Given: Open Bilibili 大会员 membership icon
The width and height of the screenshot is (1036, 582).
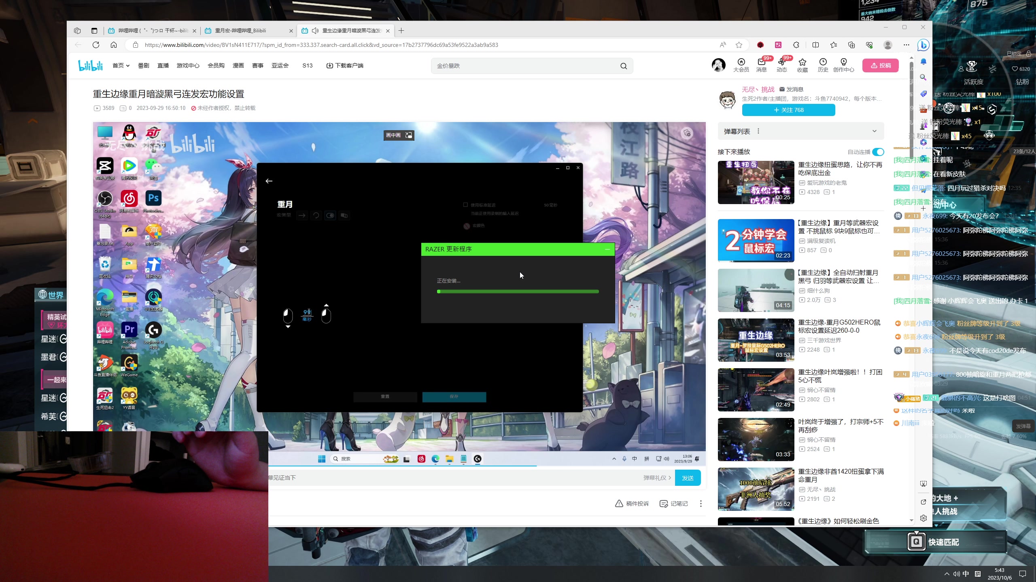Looking at the screenshot, I should (741, 65).
